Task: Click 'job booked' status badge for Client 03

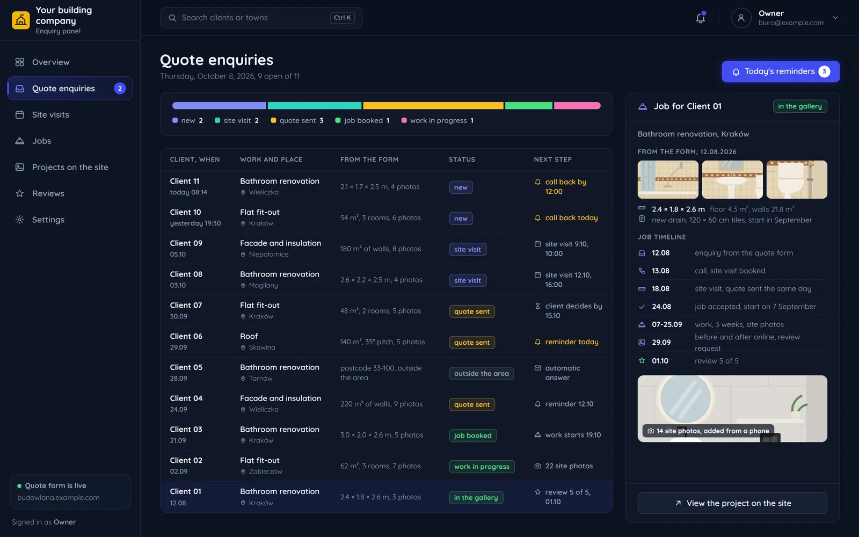Action: tap(472, 436)
